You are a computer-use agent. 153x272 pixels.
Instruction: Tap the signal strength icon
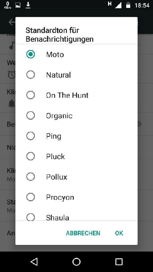point(118,5)
